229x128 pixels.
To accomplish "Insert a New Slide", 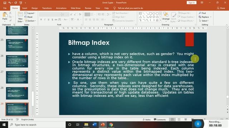I will 20,17.
